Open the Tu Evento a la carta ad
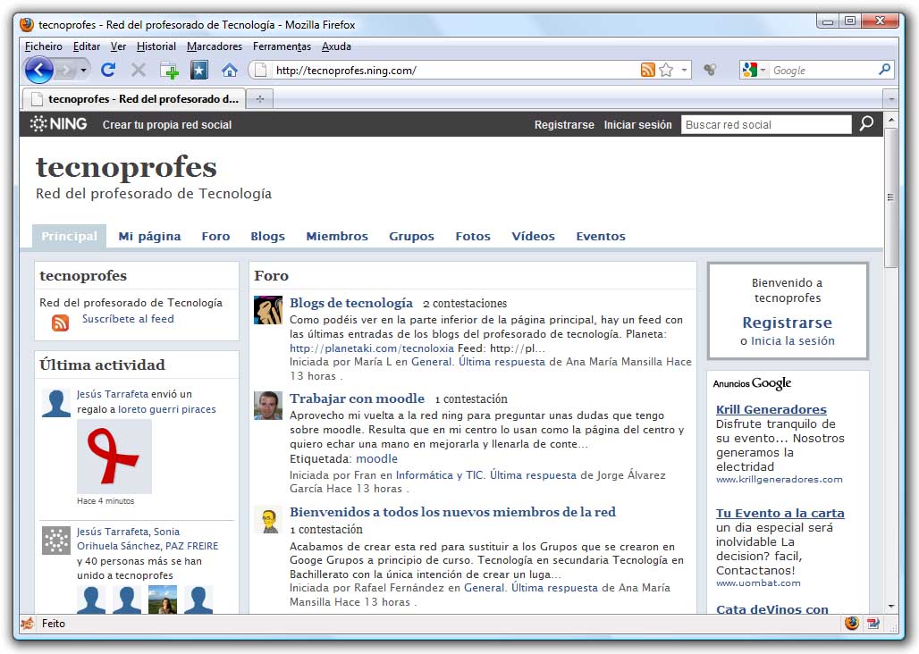This screenshot has width=919, height=654. tap(780, 513)
